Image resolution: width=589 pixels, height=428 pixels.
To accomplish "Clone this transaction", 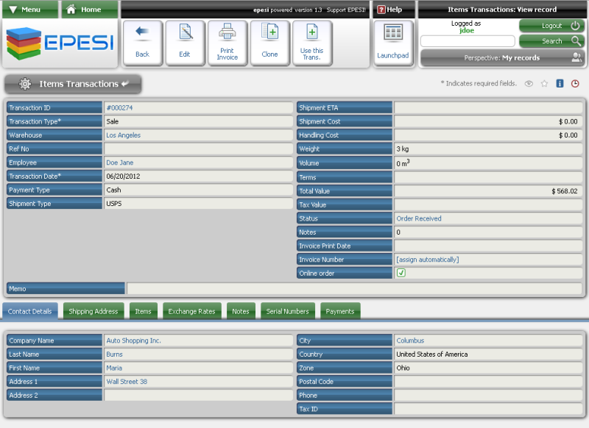I will (x=269, y=42).
